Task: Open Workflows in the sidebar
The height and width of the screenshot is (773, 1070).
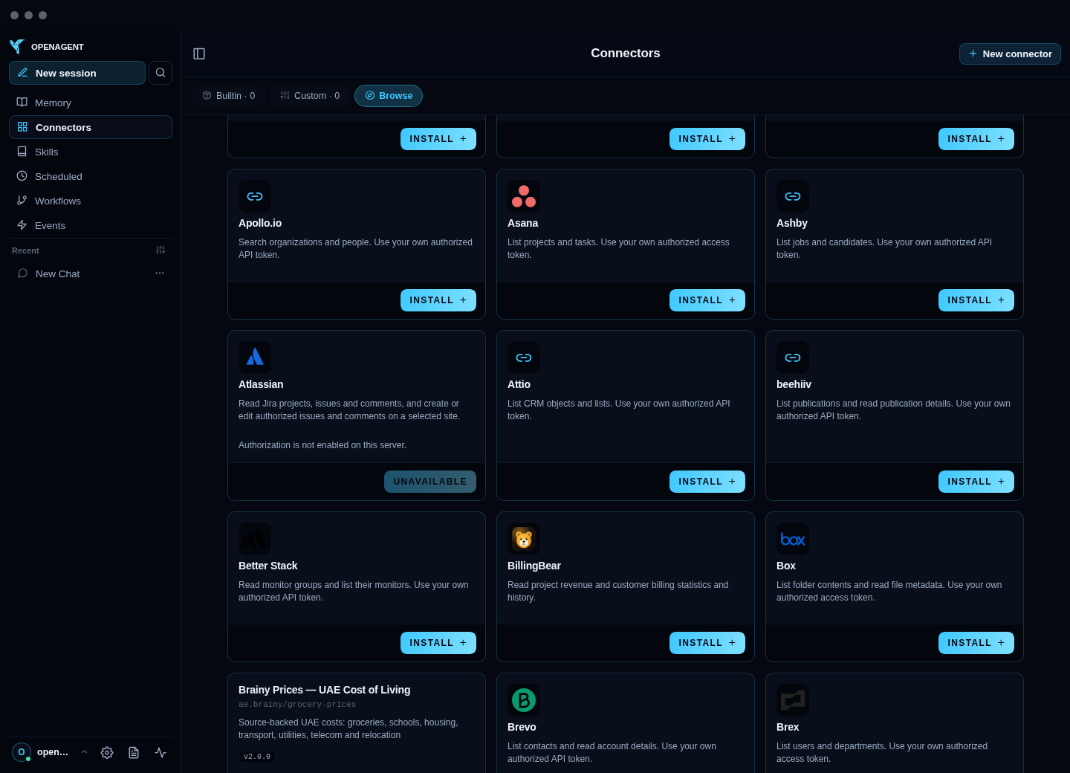Action: [91, 201]
